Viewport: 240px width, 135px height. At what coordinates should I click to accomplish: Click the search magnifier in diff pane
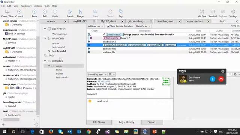point(230,74)
